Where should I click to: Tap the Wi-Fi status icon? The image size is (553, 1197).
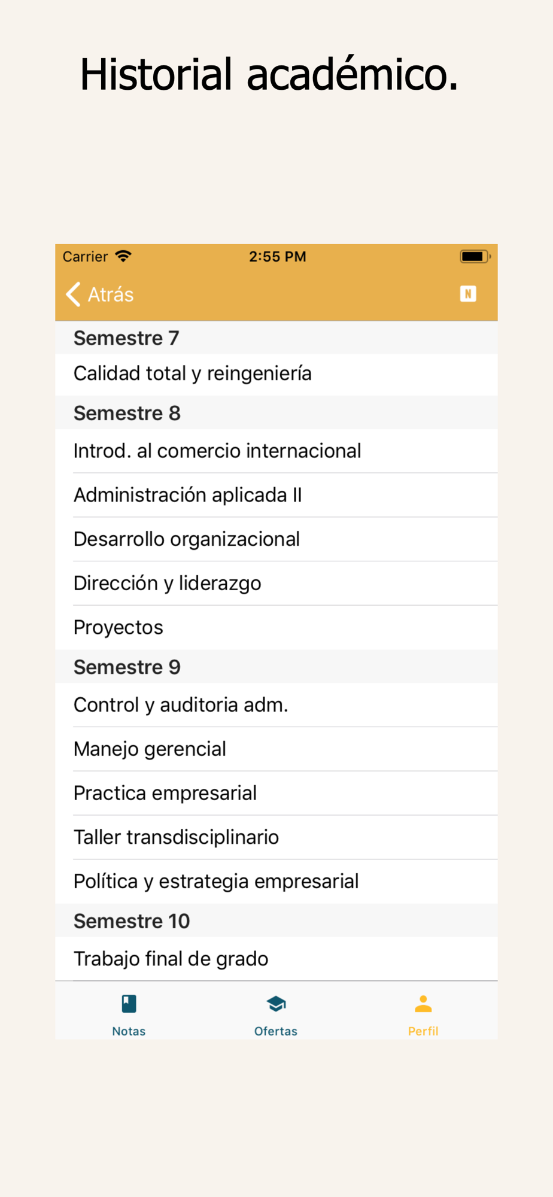click(123, 256)
